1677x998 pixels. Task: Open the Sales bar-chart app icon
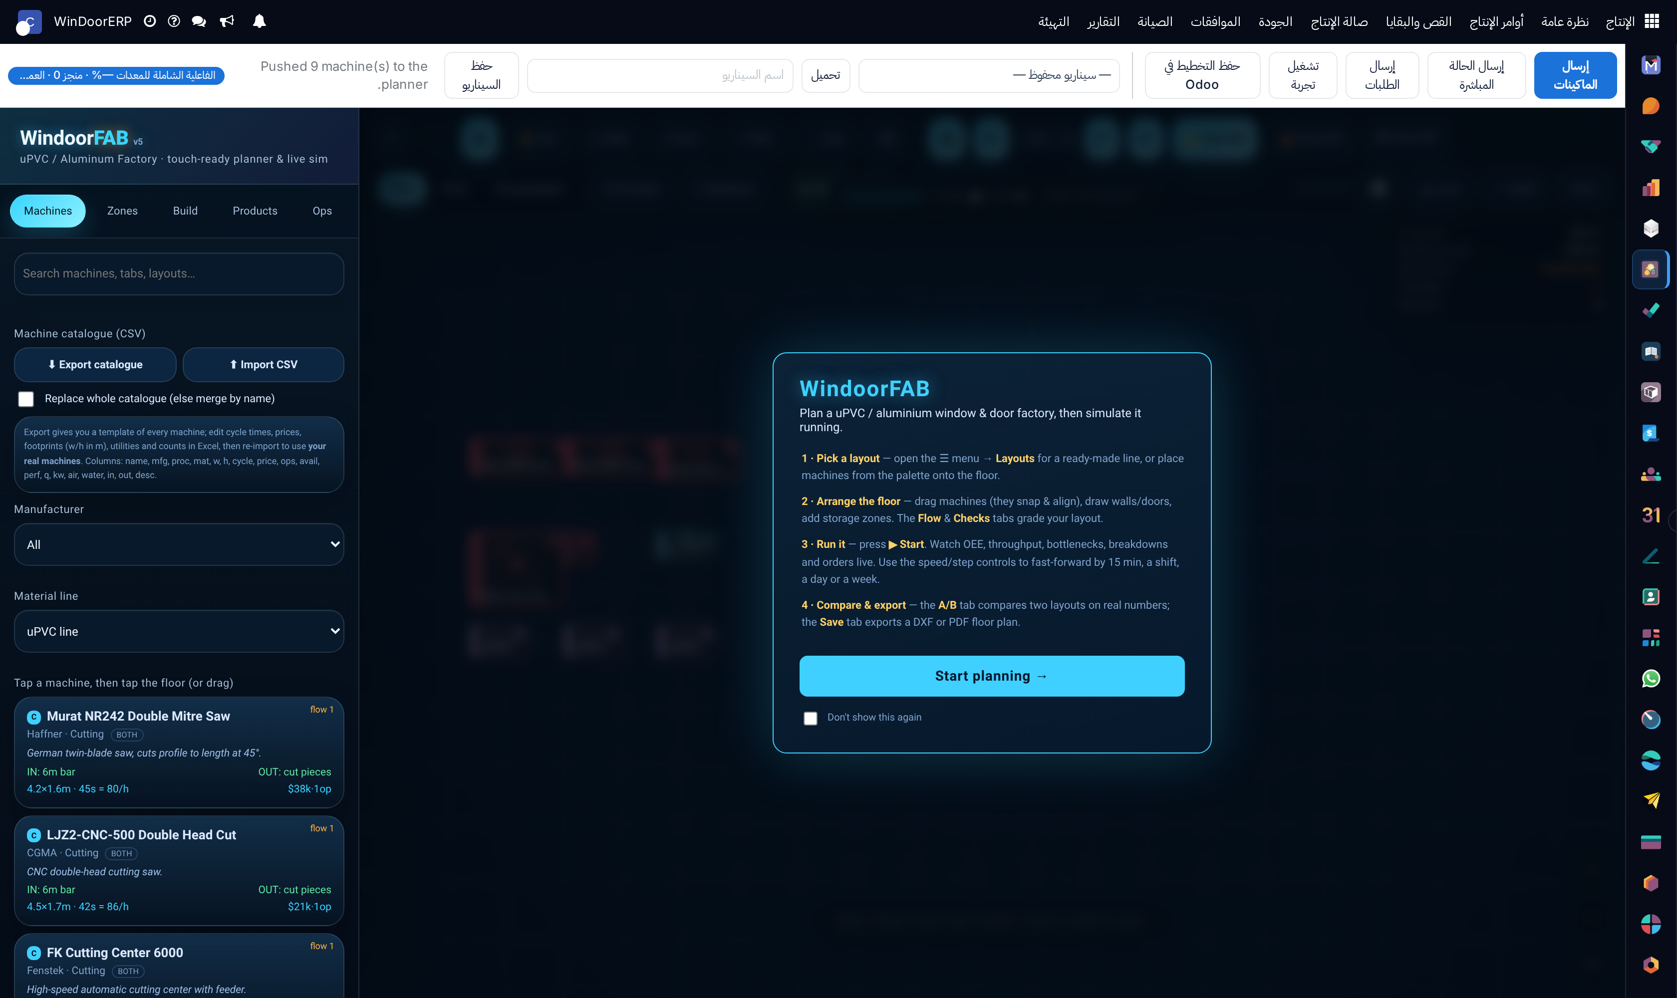(x=1651, y=188)
